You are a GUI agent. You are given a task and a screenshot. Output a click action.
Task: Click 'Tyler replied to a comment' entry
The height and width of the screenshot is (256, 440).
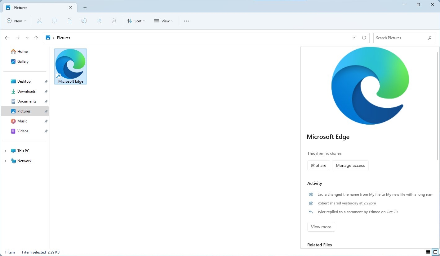point(358,212)
